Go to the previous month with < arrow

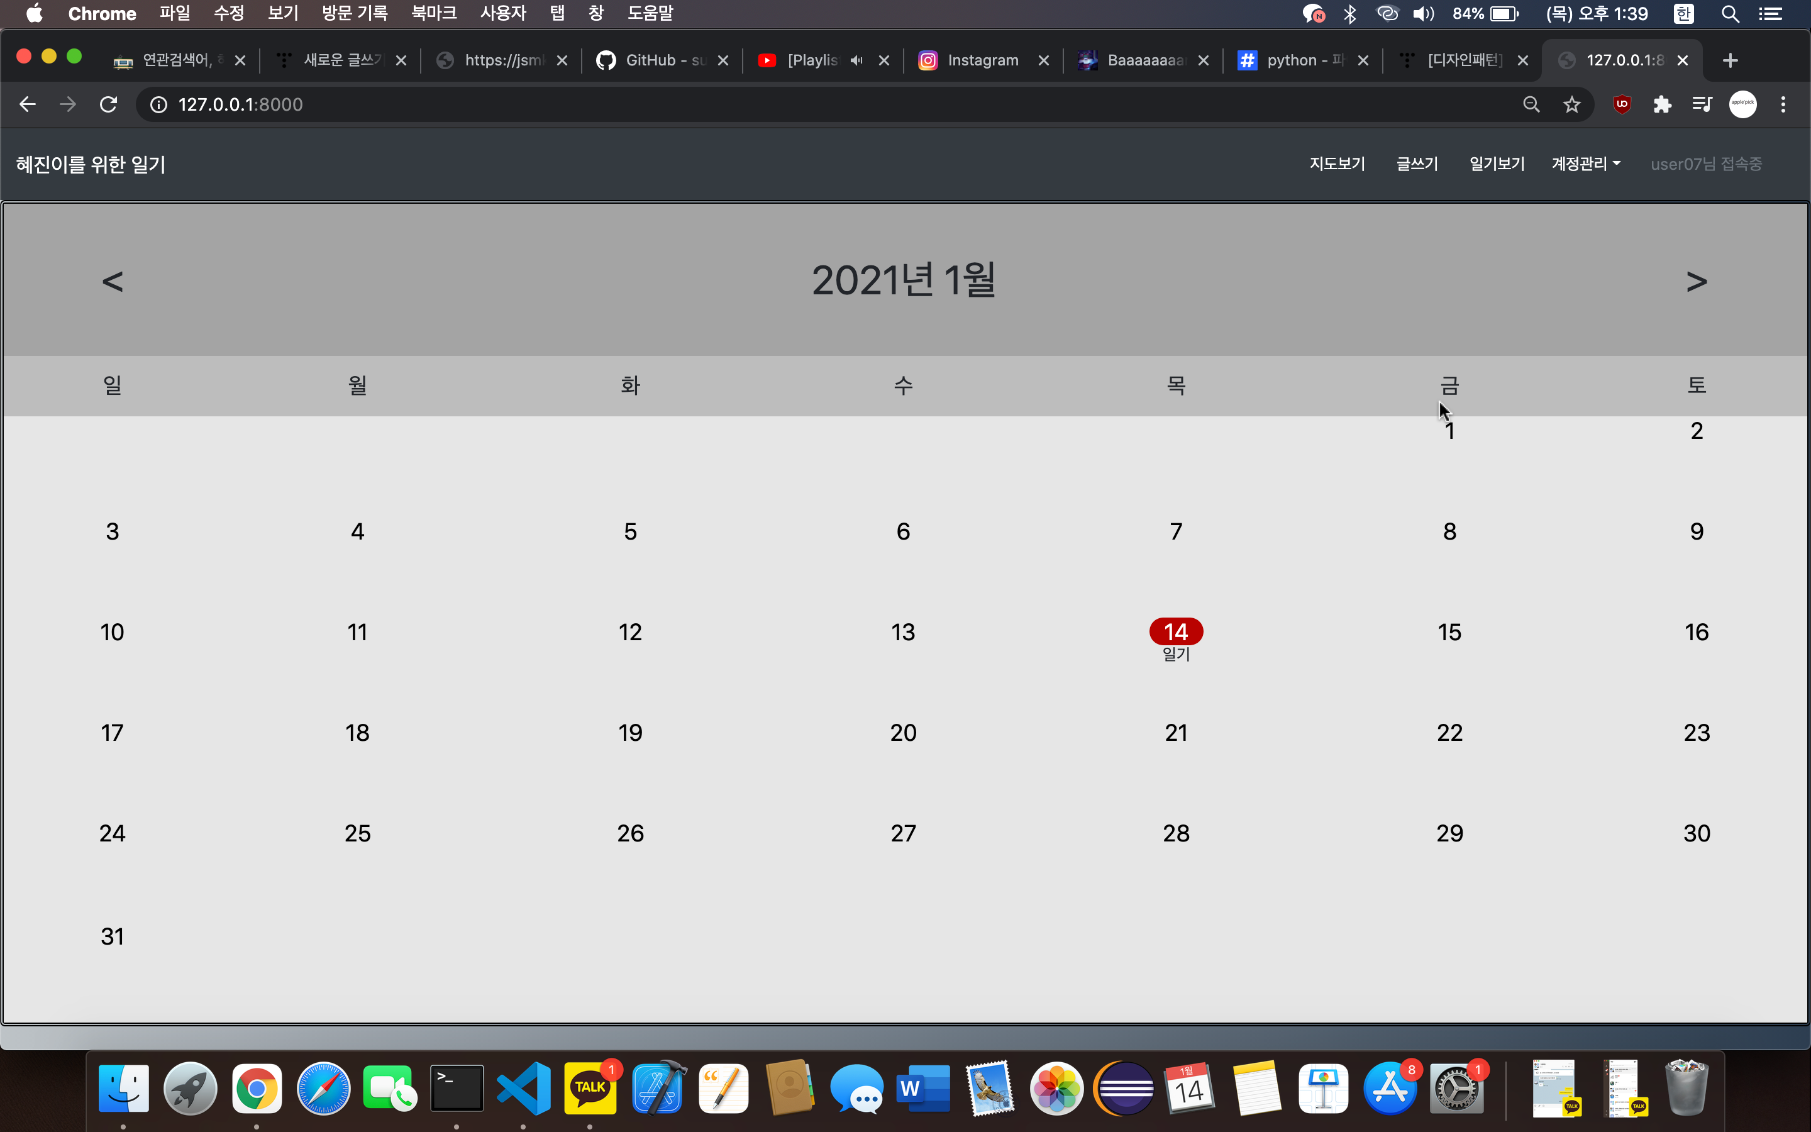(113, 282)
